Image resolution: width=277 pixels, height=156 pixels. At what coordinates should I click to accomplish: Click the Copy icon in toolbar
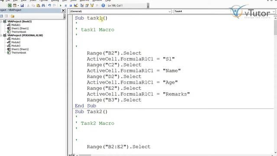[x=33, y=6]
